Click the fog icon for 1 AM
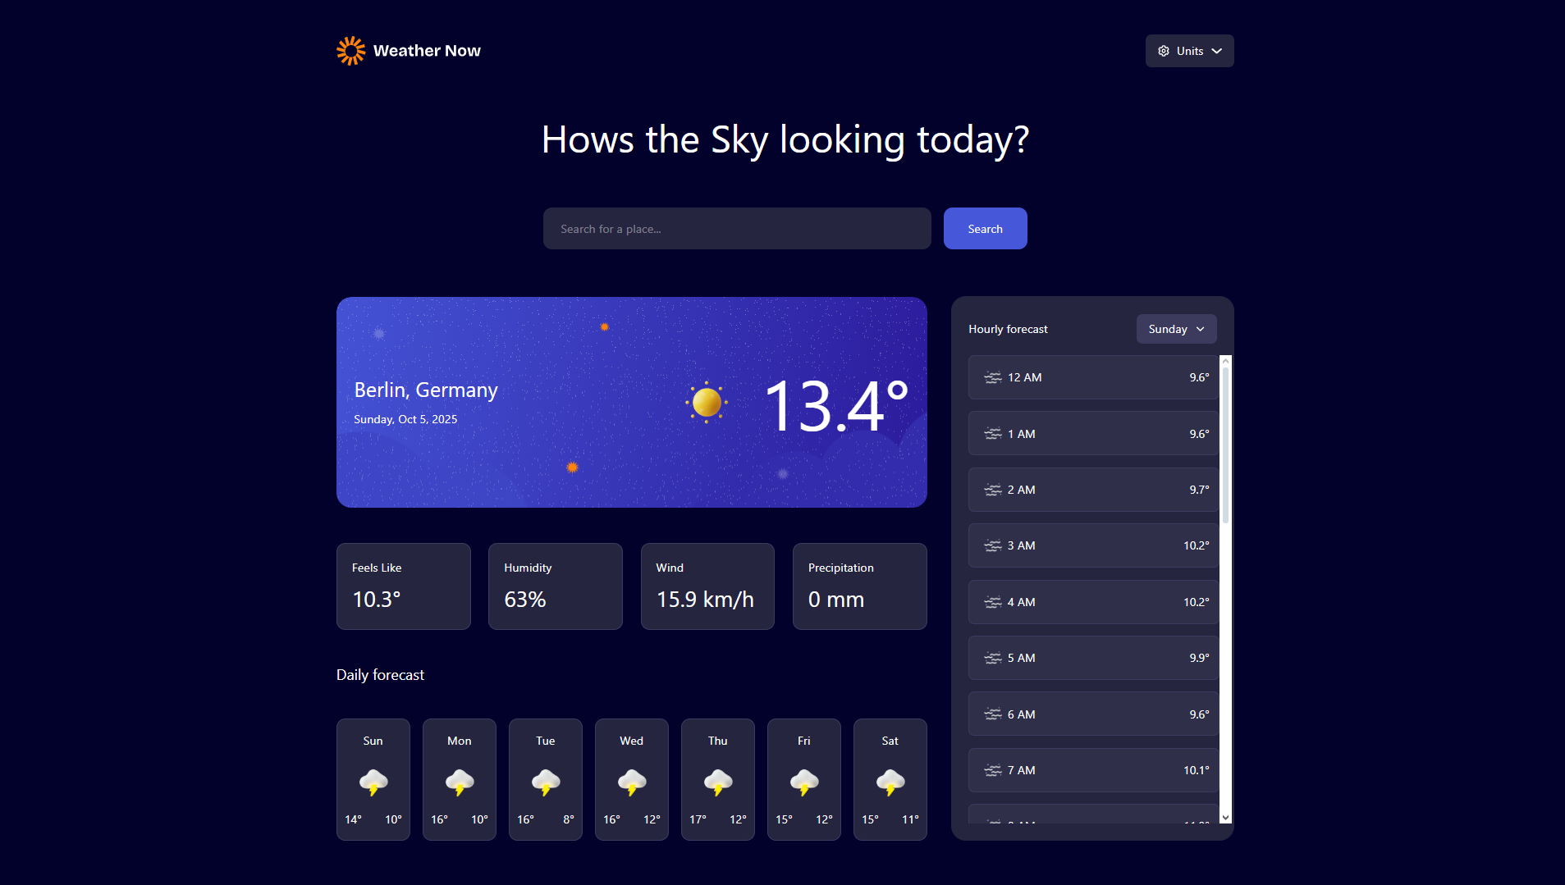 point(993,434)
